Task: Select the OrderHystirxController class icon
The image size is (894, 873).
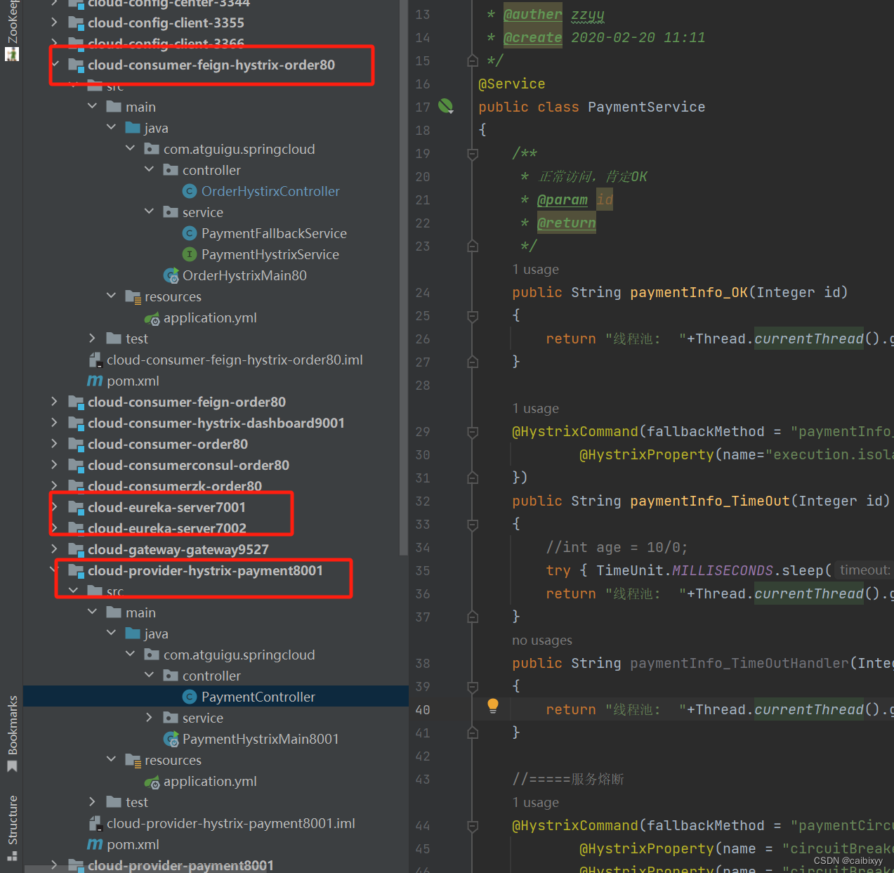Action: coord(189,190)
